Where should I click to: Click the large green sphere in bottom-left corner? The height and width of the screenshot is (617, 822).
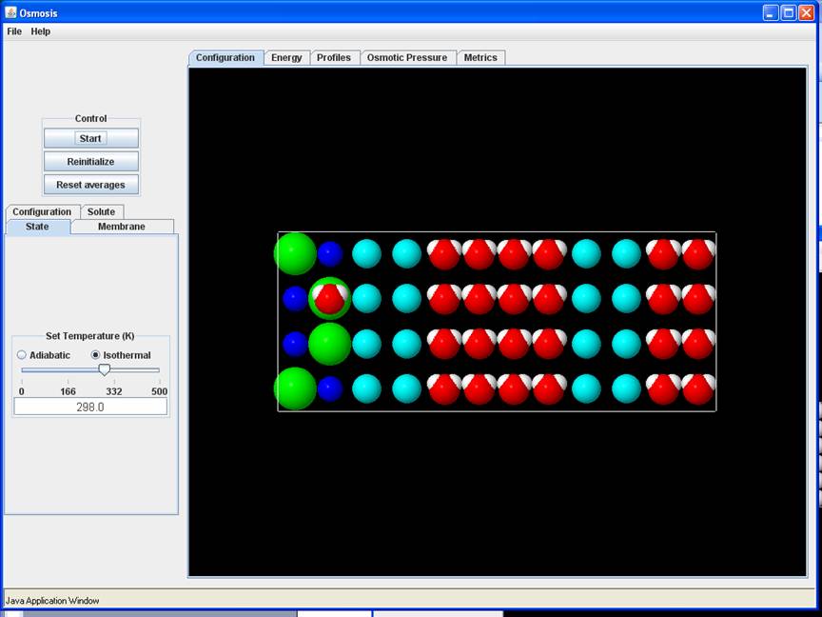point(295,388)
